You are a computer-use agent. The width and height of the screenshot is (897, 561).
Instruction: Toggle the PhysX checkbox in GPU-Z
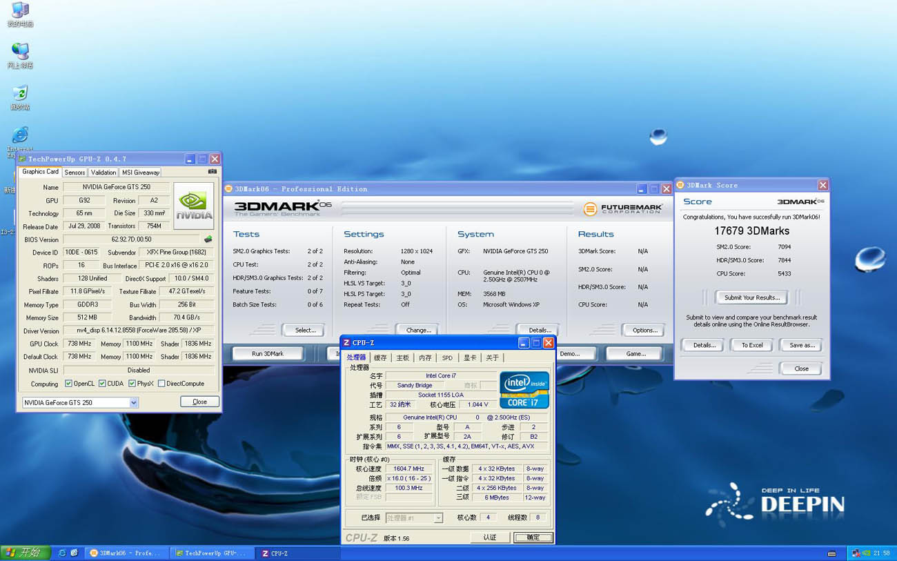132,384
